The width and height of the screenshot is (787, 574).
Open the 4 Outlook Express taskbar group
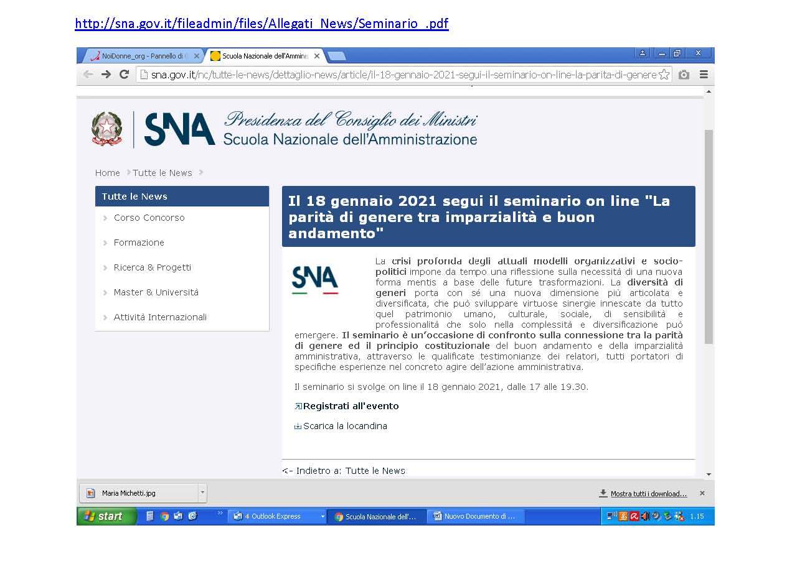pos(278,516)
